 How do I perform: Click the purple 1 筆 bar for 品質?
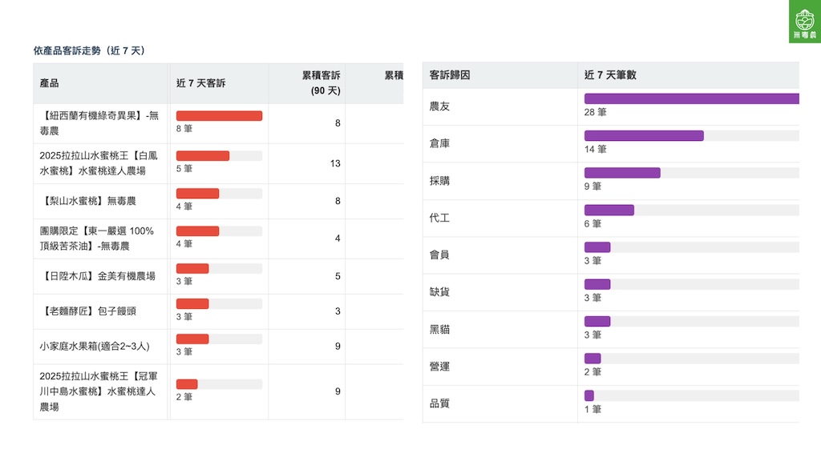[589, 395]
